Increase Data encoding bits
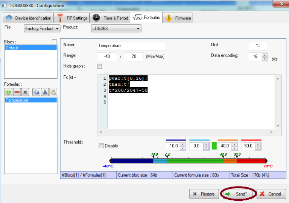289x203 pixels. point(265,55)
